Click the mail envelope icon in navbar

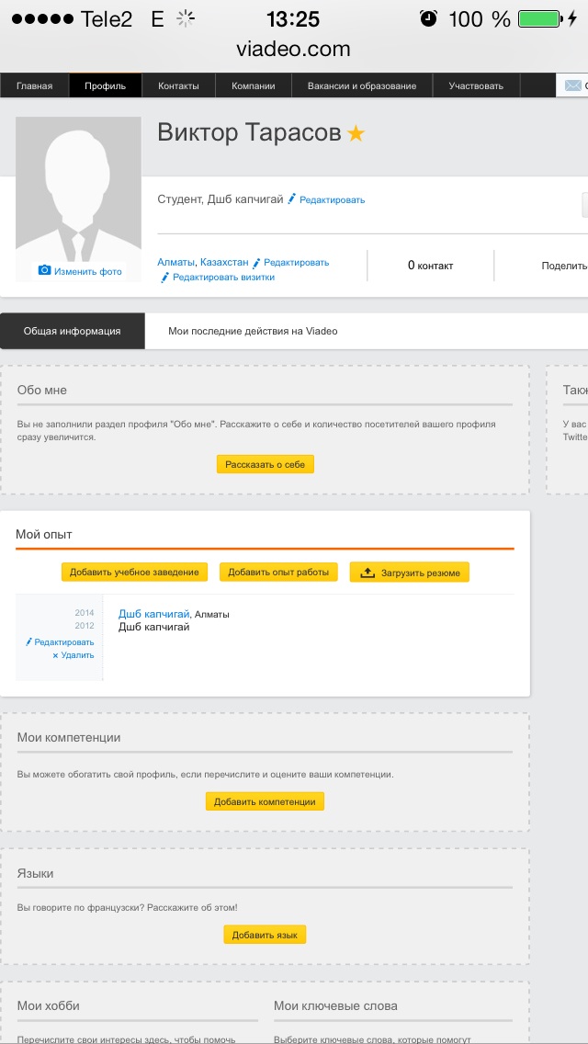coord(572,85)
